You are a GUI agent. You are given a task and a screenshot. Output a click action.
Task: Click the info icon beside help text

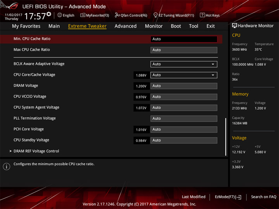pyautogui.click(x=7, y=166)
